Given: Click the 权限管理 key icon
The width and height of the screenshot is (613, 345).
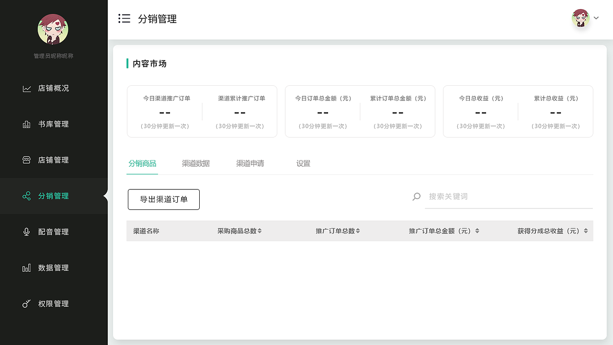Looking at the screenshot, I should 27,304.
